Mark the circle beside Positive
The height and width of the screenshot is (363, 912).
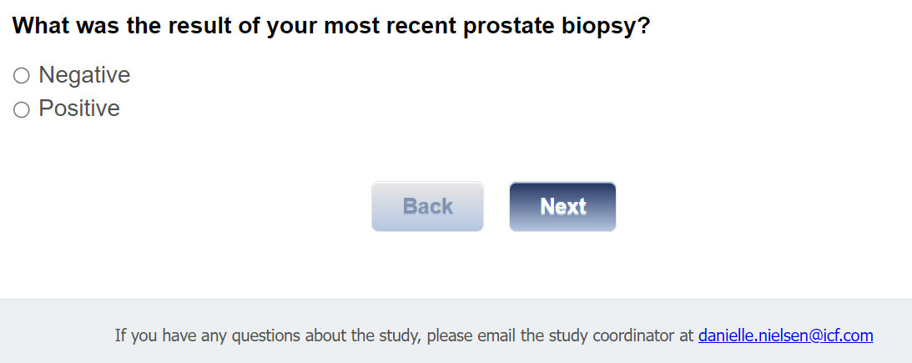22,109
